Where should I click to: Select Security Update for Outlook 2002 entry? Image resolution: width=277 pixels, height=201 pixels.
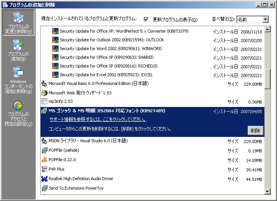tap(112, 40)
